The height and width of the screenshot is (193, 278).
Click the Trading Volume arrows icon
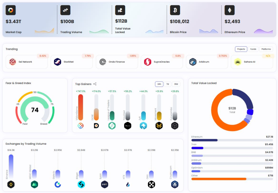point(65,10)
